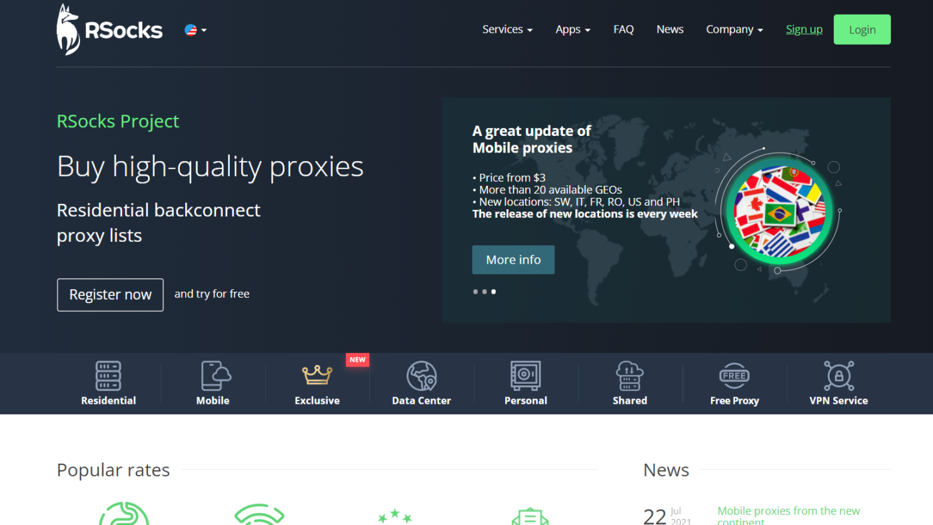
Task: Click the green Login button
Action: click(x=862, y=29)
